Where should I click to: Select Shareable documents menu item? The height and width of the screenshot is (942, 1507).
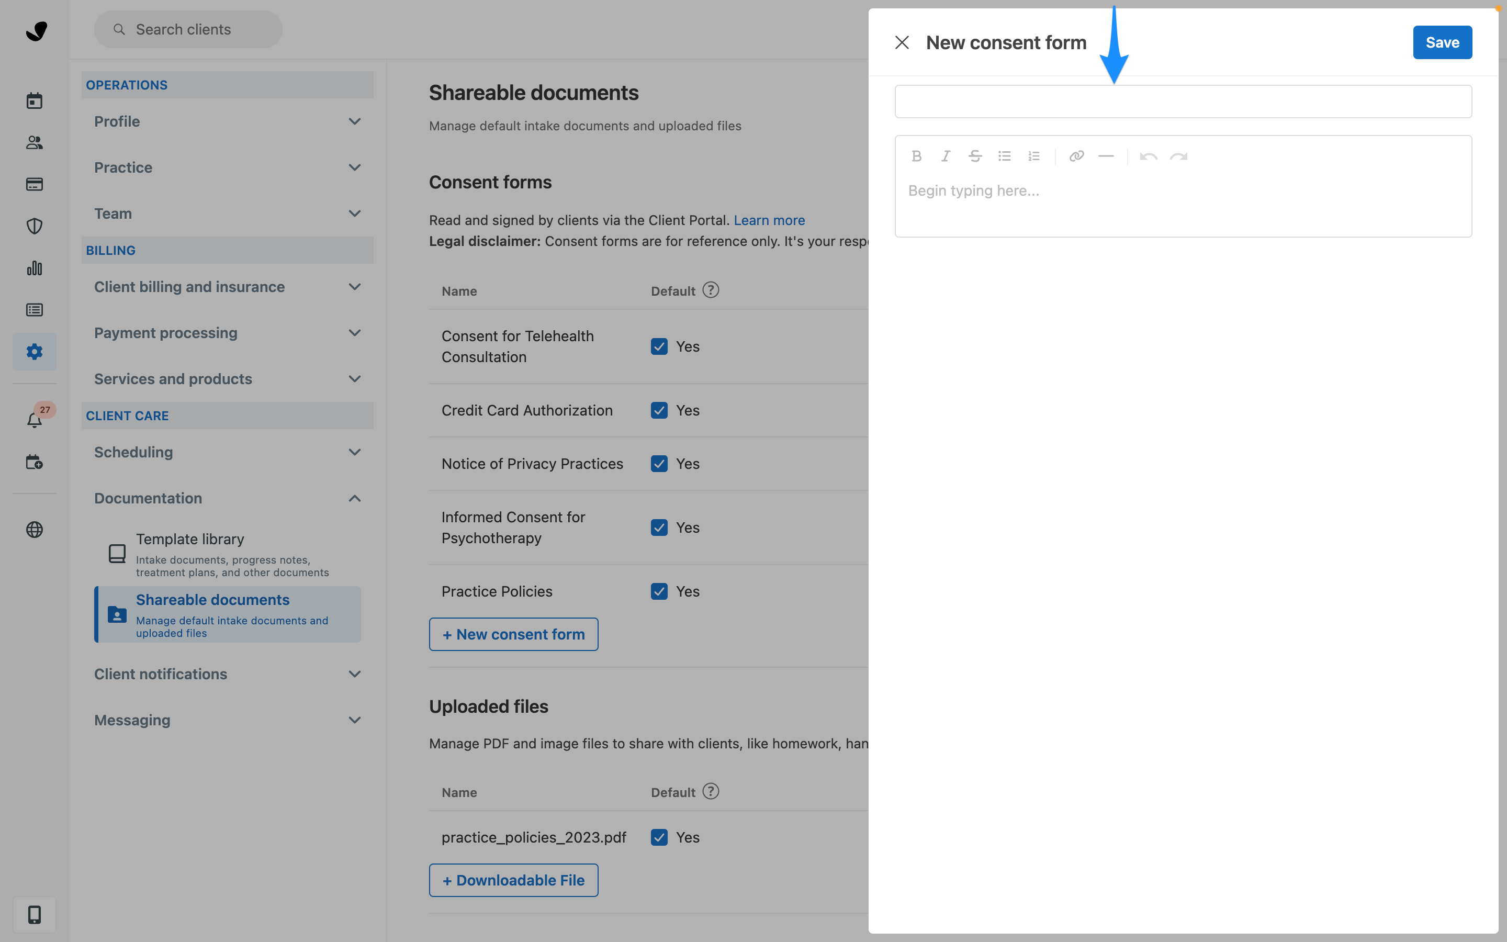click(227, 614)
